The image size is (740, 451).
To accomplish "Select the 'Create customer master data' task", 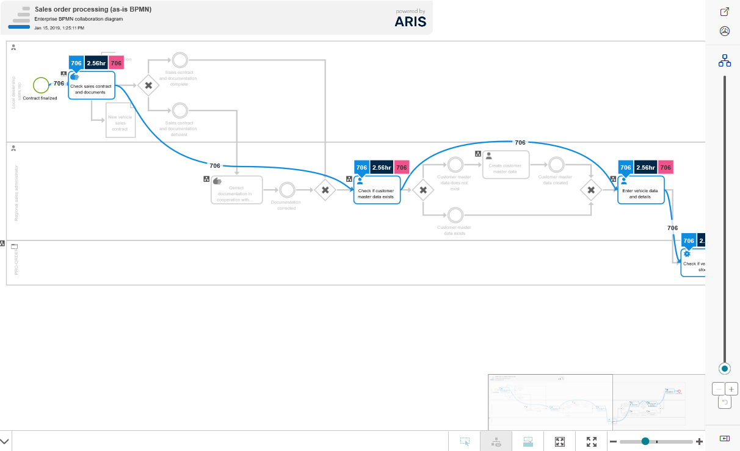I will pyautogui.click(x=506, y=164).
